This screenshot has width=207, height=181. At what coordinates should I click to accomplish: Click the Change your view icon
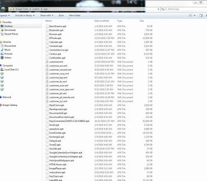(191, 16)
